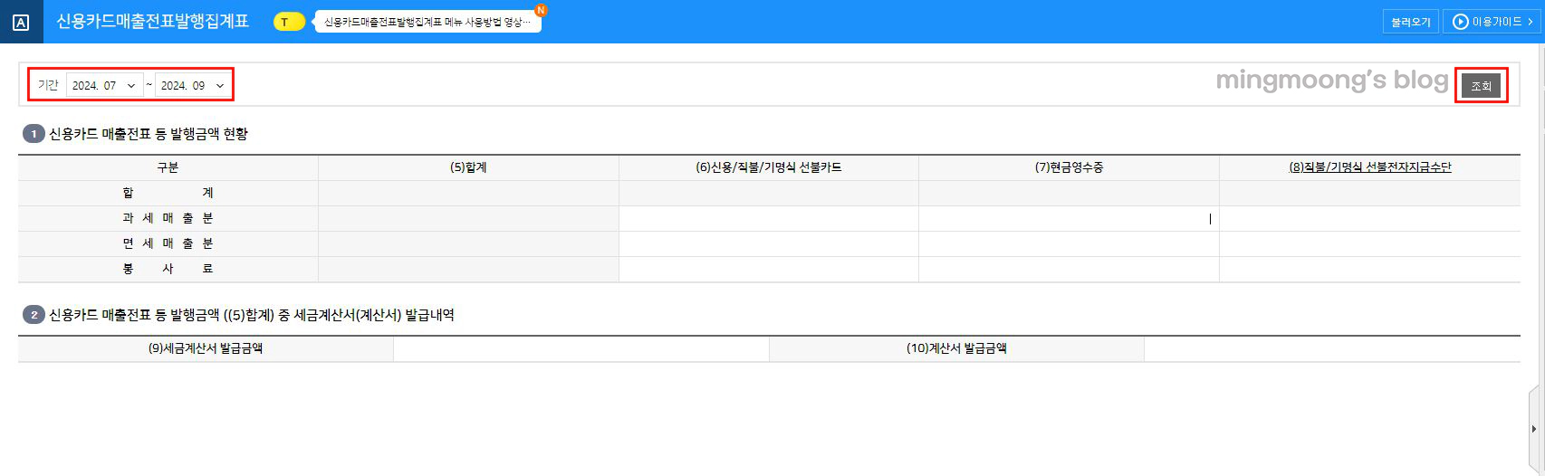
Task: Click the 불러오기 button
Action: (x=1411, y=22)
